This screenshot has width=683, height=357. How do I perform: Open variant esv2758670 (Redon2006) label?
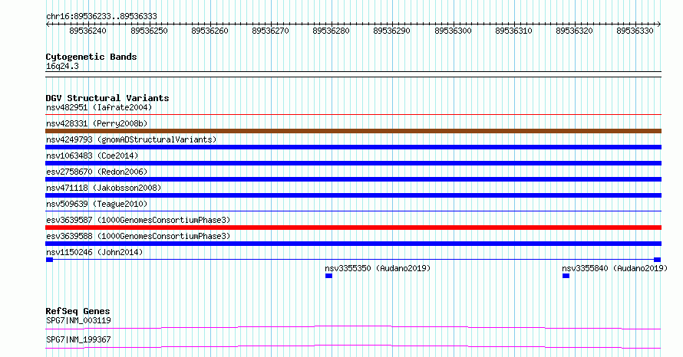coord(97,172)
